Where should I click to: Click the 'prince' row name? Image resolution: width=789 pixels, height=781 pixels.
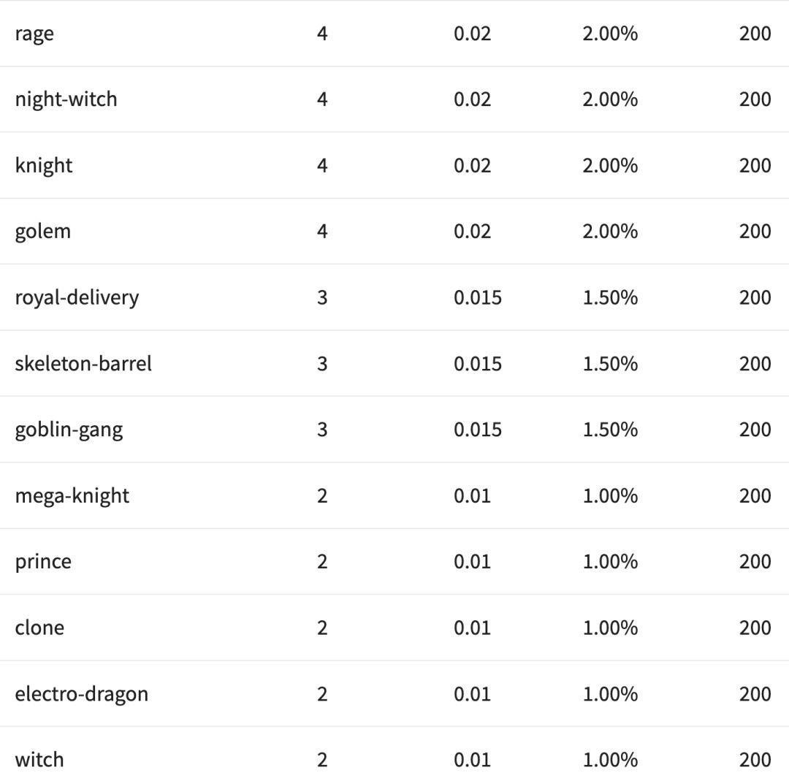coord(43,562)
